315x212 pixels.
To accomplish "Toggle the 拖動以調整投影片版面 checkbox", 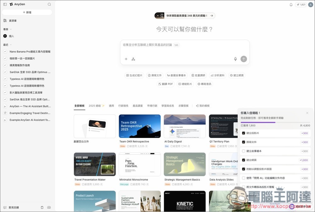I will point(243,169).
